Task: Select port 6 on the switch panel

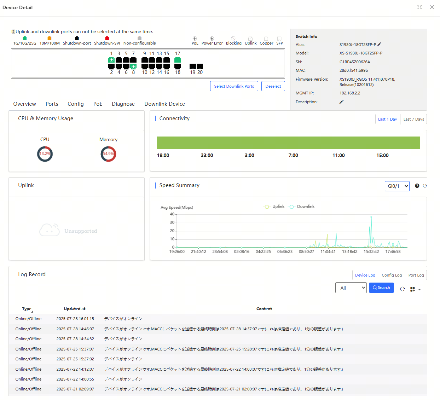Action: (x=126, y=66)
